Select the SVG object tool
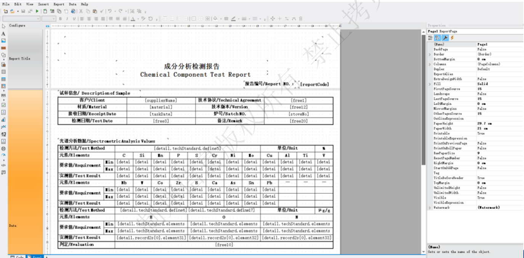Screen dimensions: 524x258 pos(3,48)
